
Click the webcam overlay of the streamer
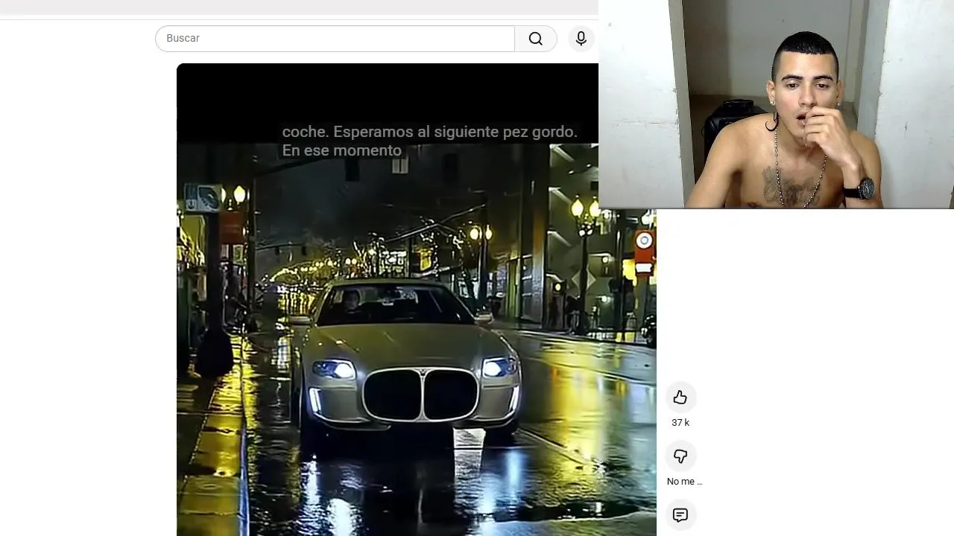[776, 104]
